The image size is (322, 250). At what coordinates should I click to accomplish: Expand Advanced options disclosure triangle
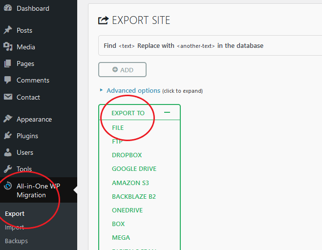101,90
